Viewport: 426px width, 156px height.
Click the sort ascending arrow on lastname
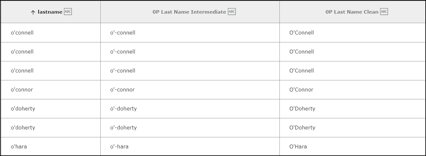point(33,12)
